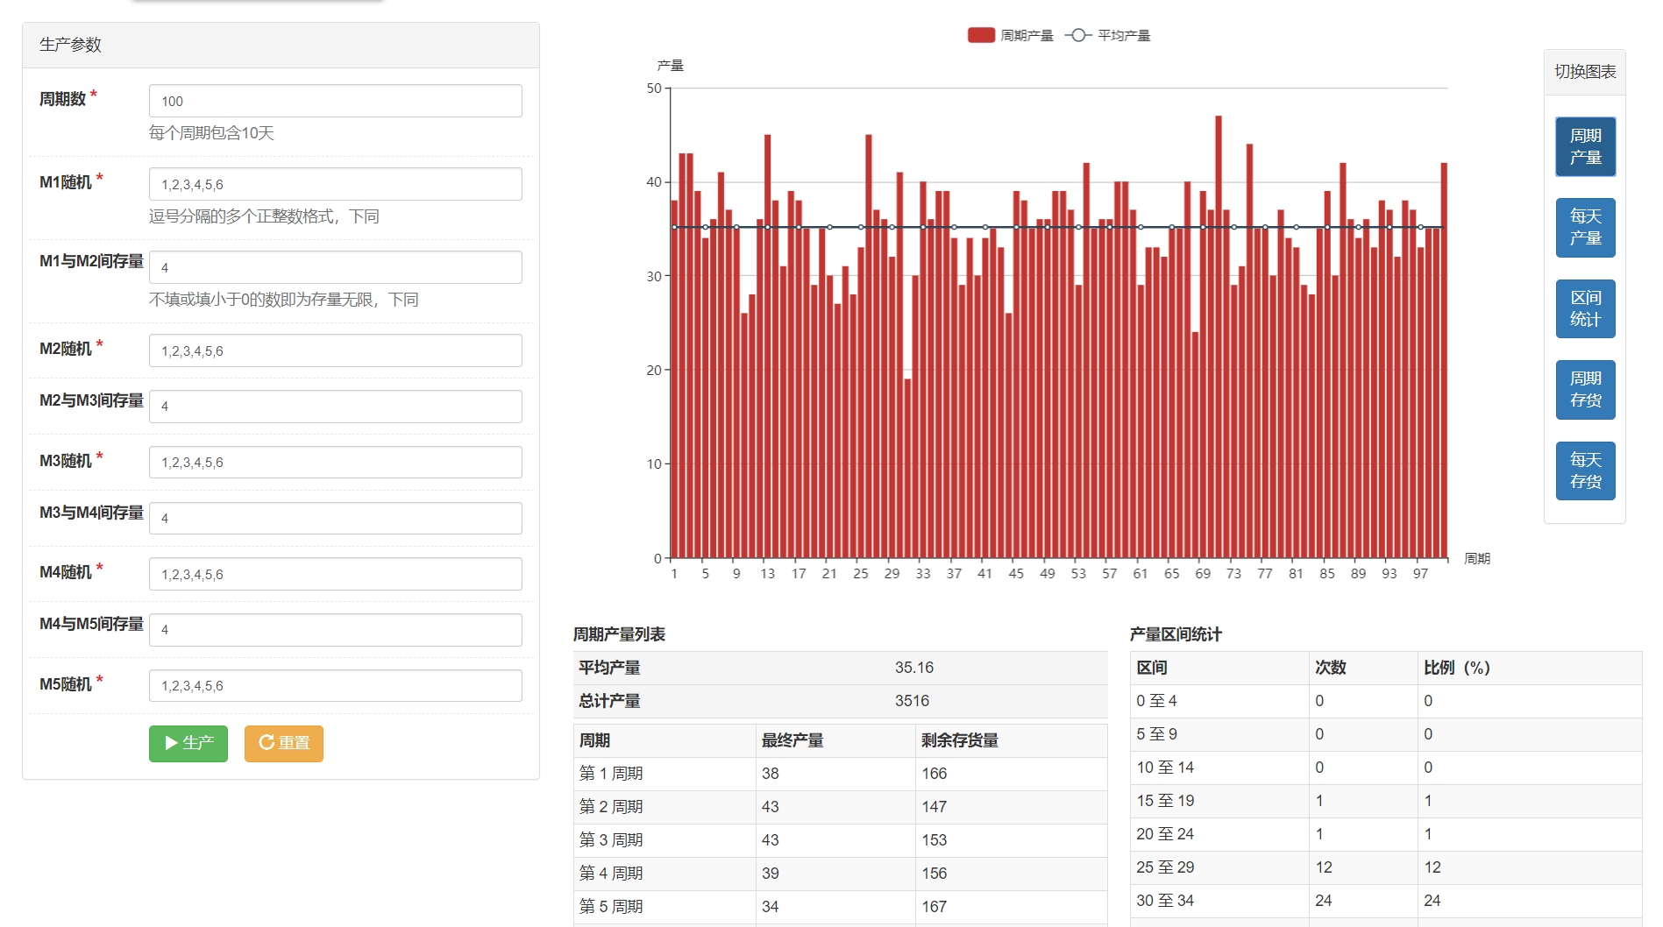The width and height of the screenshot is (1663, 927).
Task: Focus the M3随机 input field
Action: [336, 462]
